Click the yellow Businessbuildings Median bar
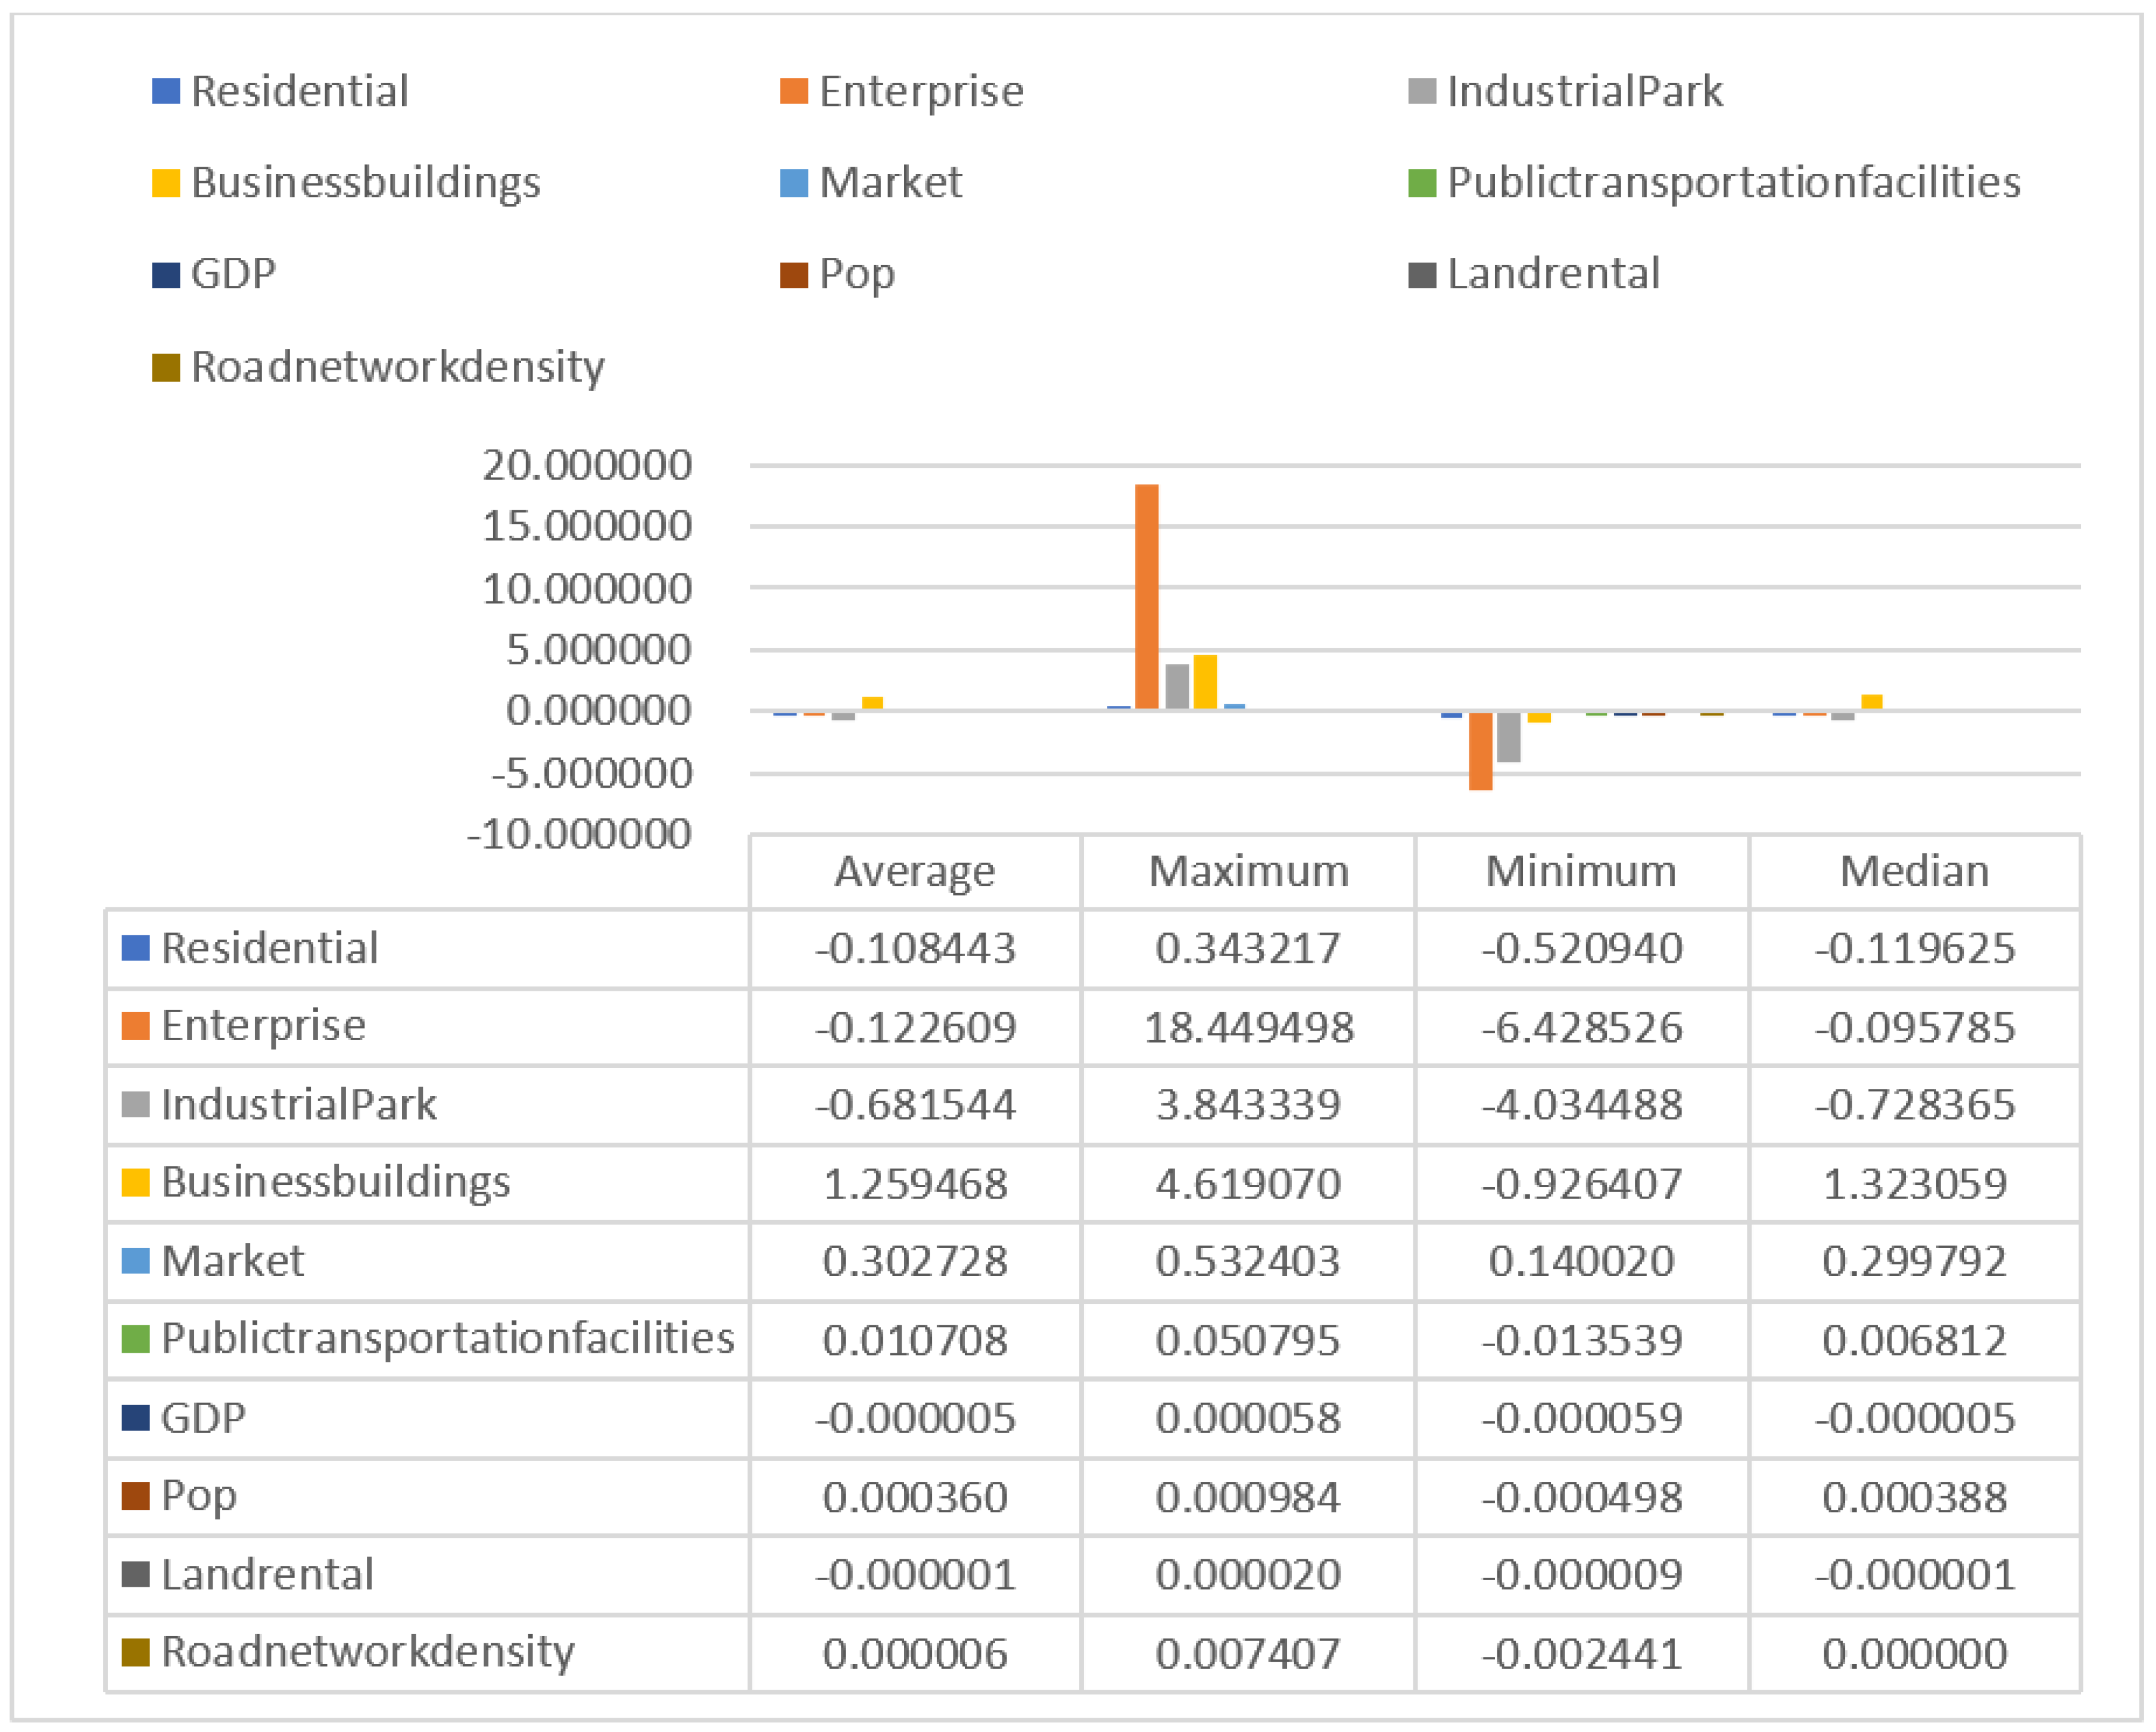 [x=1871, y=701]
